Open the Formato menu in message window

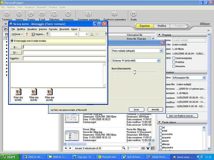tap(53, 29)
